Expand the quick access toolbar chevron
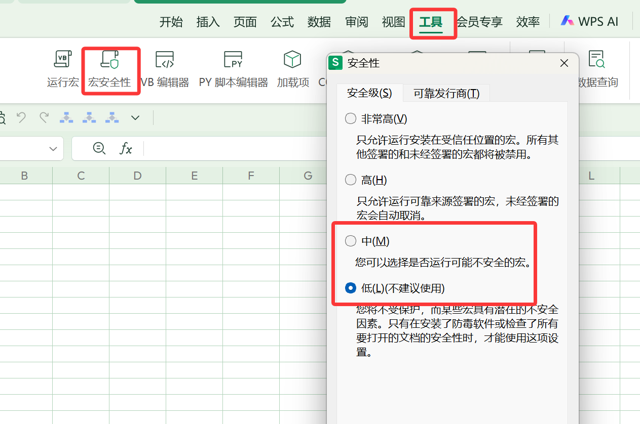The width and height of the screenshot is (640, 424). pos(135,118)
